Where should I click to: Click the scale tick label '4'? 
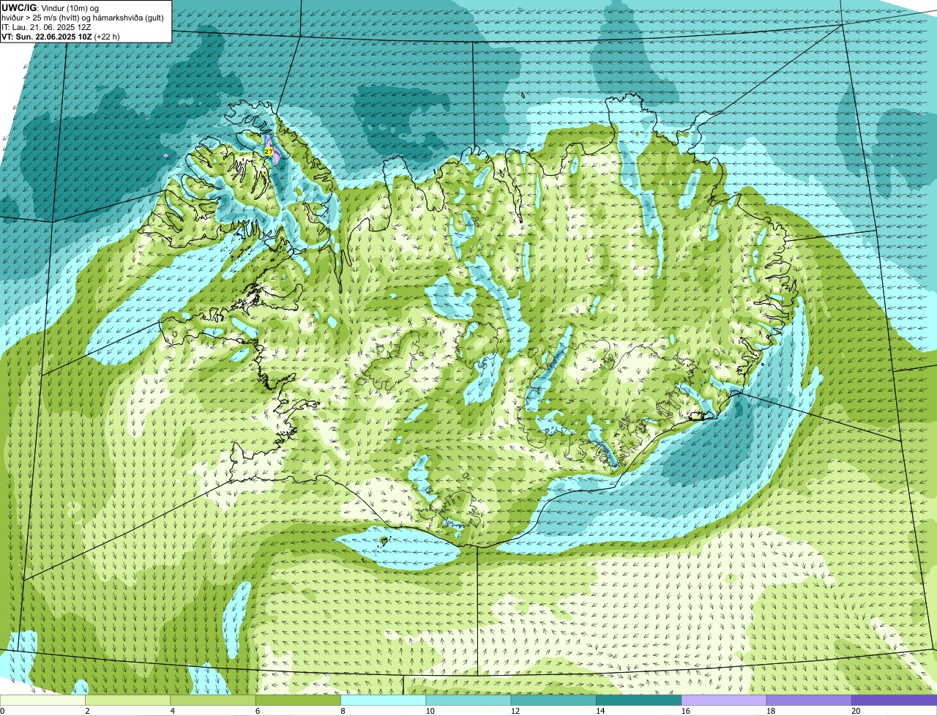(x=173, y=711)
